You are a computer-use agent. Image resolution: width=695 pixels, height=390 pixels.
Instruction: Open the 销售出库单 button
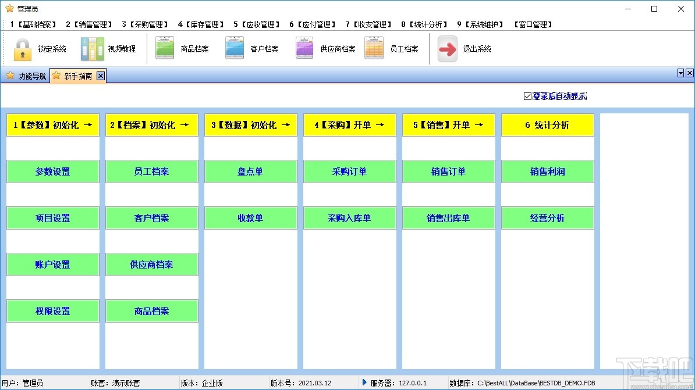click(x=448, y=217)
